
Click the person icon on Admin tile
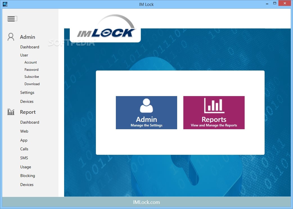pos(146,106)
